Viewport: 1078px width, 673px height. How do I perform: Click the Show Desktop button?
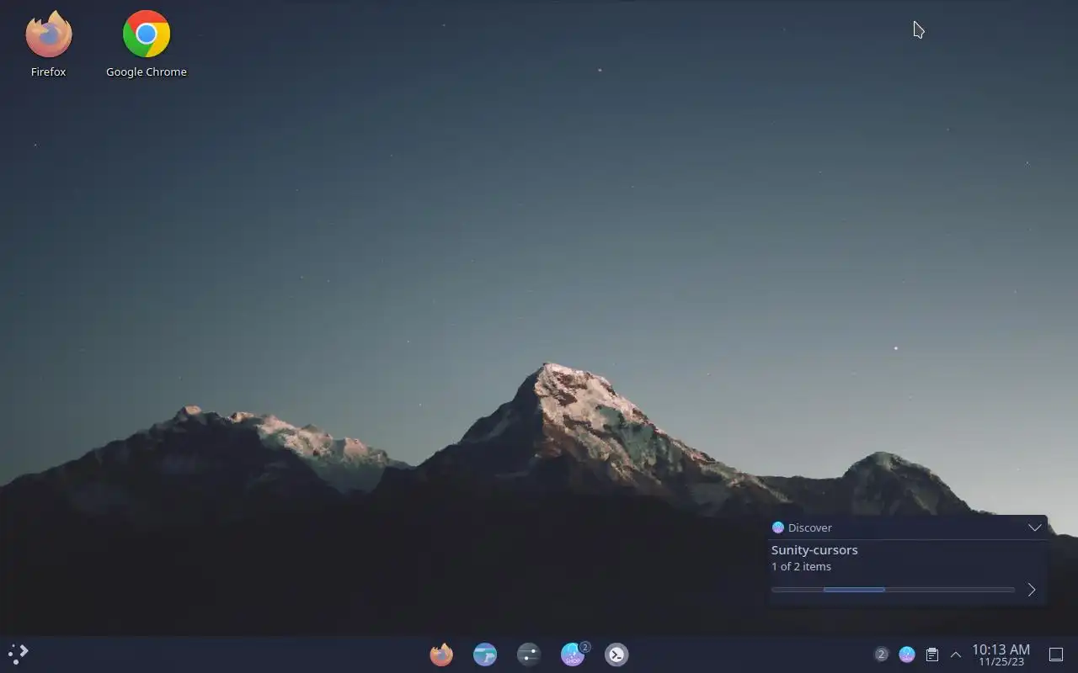tap(1056, 654)
